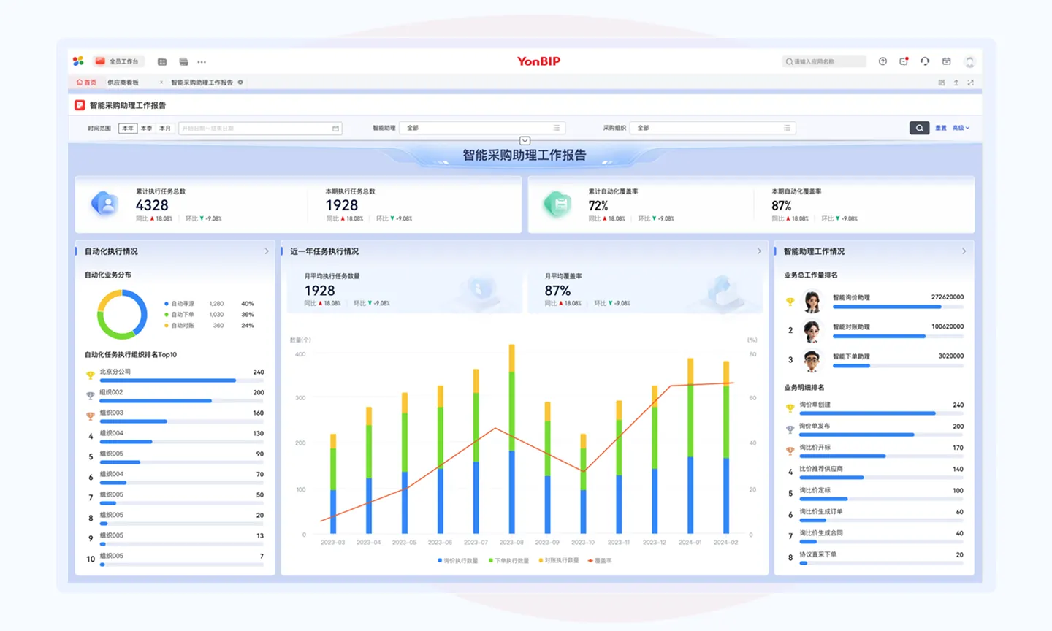Image resolution: width=1052 pixels, height=631 pixels.
Task: Open the headset customer support icon
Action: [925, 61]
